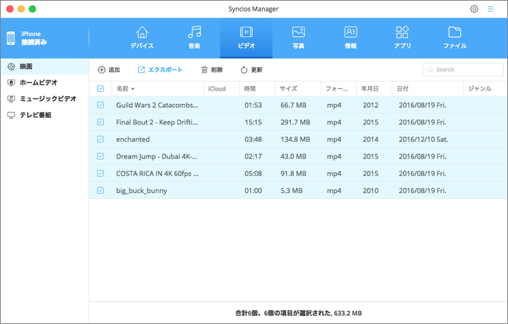The image size is (508, 324).
Task: Go to the Information (情報) tab
Action: click(350, 38)
